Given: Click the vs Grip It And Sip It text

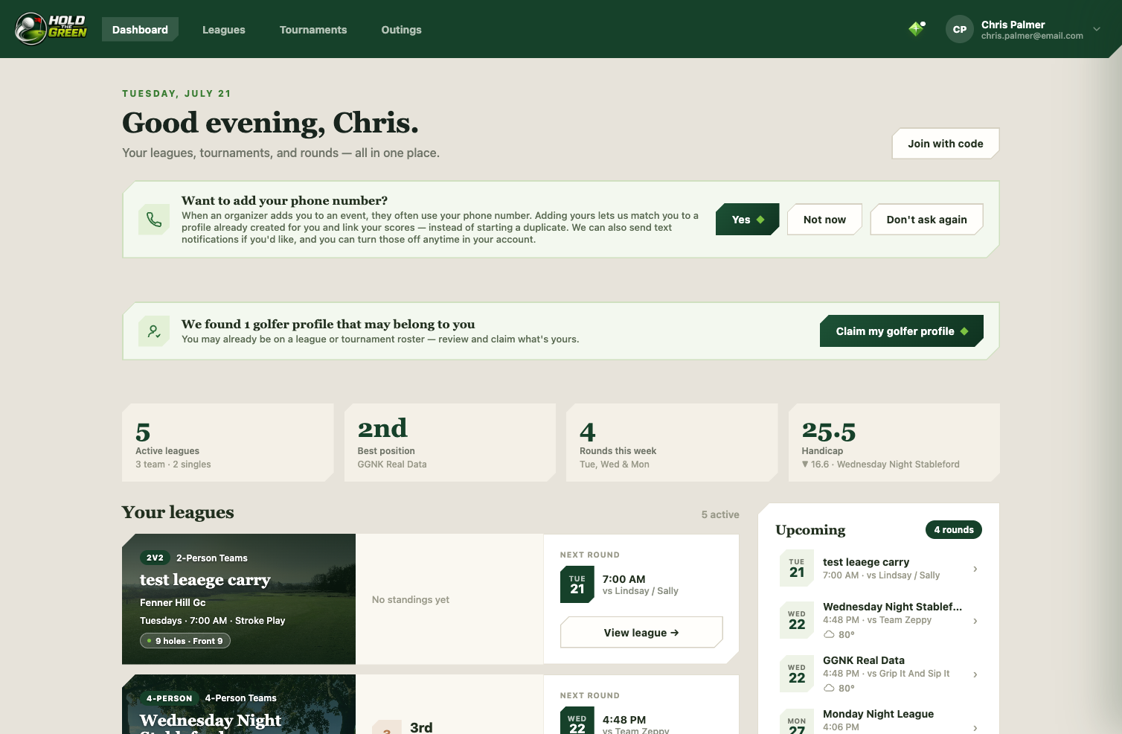Looking at the screenshot, I should (908, 674).
